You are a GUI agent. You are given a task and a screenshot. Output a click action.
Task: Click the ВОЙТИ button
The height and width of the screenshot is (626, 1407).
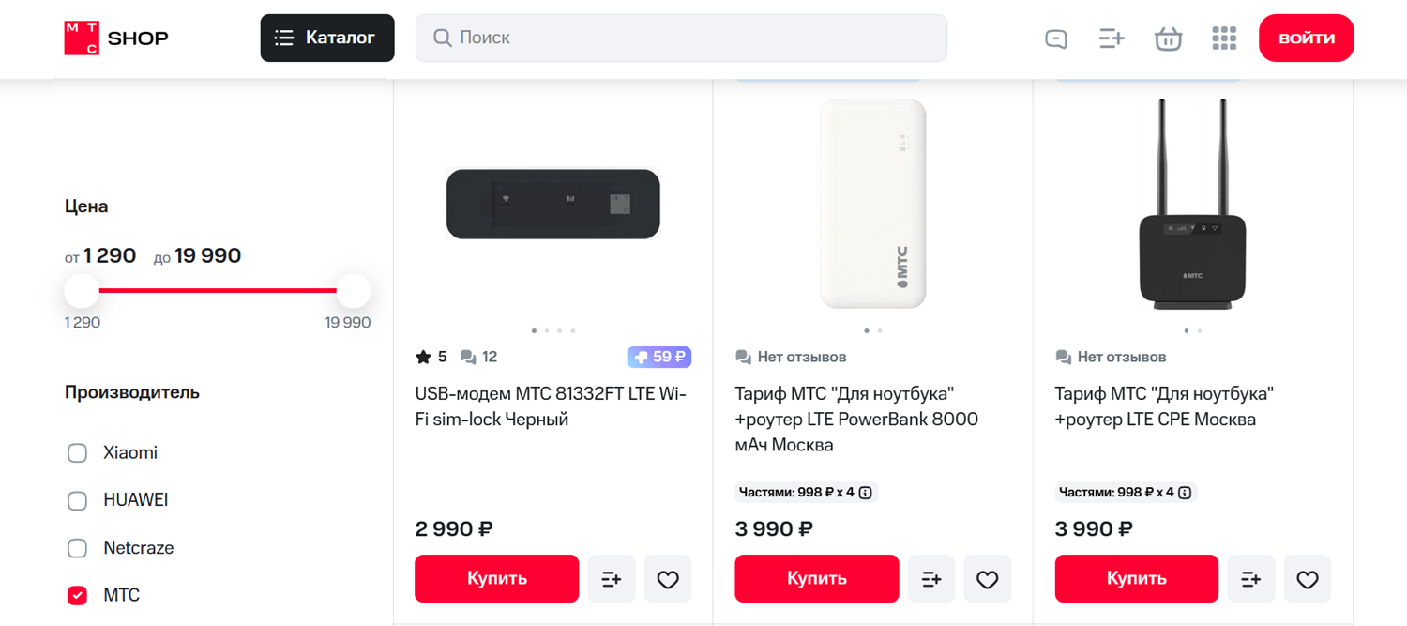[x=1306, y=38]
